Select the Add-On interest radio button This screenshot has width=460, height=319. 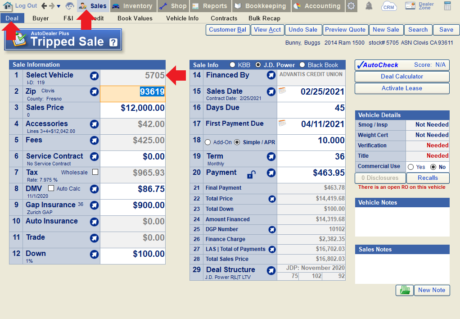coord(207,142)
